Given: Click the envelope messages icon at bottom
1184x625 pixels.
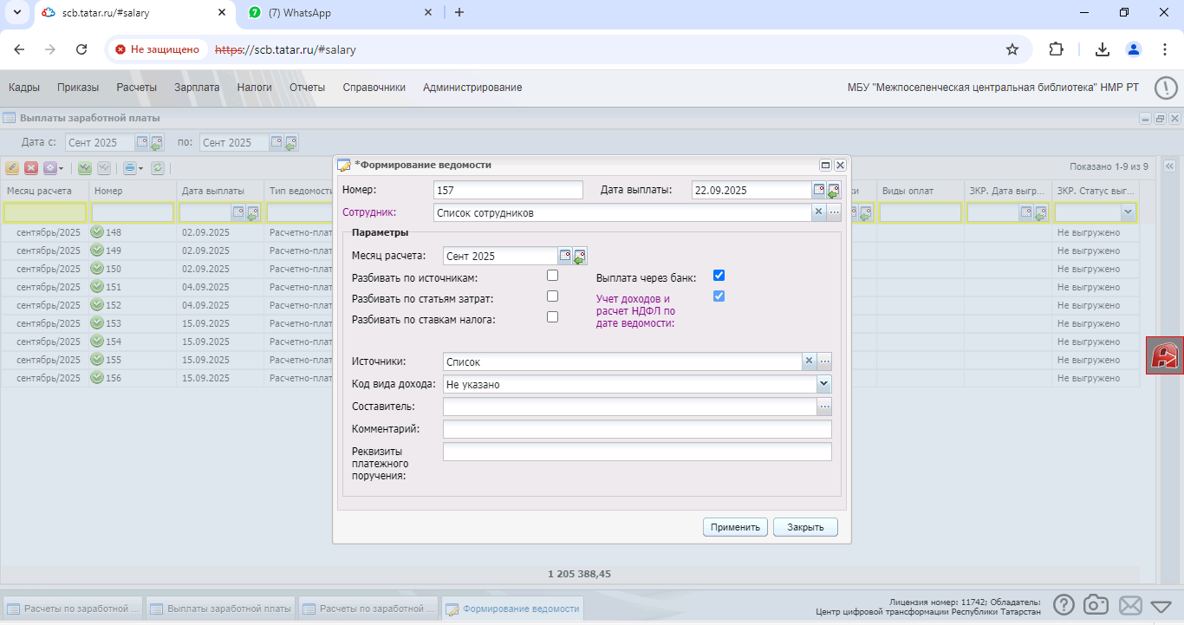Looking at the screenshot, I should (x=1130, y=605).
